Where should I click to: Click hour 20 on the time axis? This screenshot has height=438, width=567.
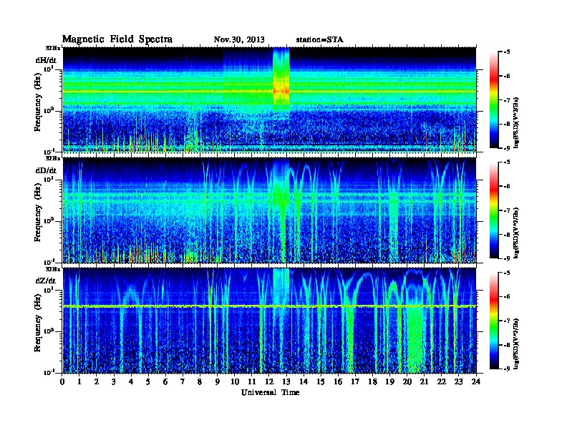pos(407,382)
